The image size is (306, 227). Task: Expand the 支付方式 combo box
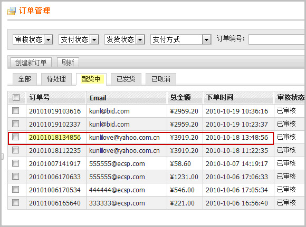pyautogui.click(x=181, y=39)
